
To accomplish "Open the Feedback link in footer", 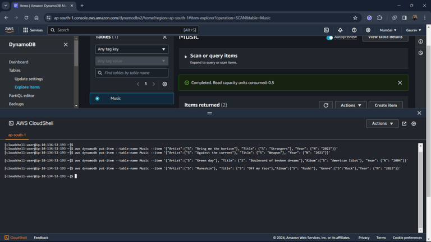I will [x=41, y=238].
